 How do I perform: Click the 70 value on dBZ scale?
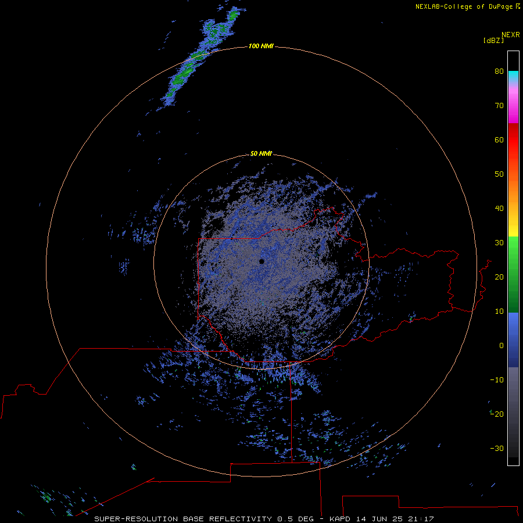point(499,105)
